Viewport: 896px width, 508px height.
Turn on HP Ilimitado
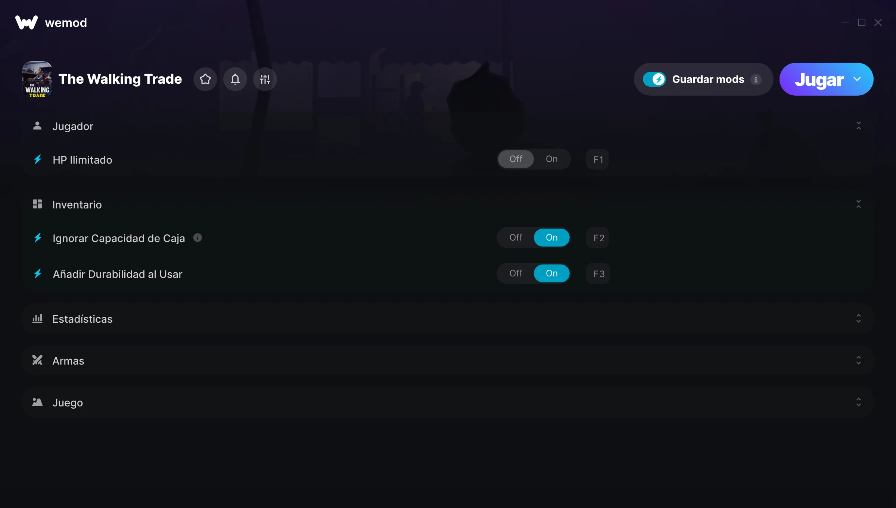tap(551, 159)
